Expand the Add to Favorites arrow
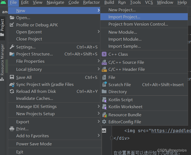The width and height of the screenshot is (191, 155). pos(99,135)
